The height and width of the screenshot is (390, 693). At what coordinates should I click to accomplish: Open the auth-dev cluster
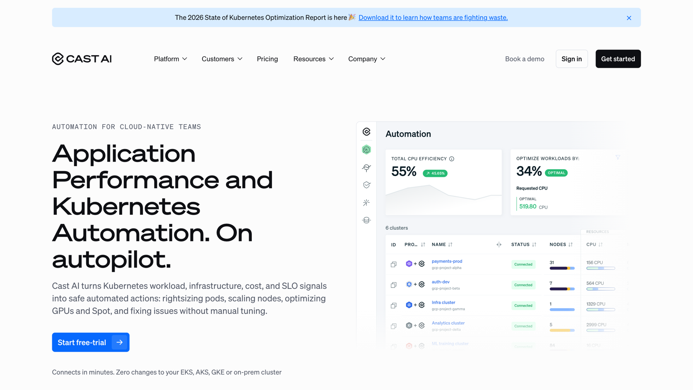click(440, 282)
